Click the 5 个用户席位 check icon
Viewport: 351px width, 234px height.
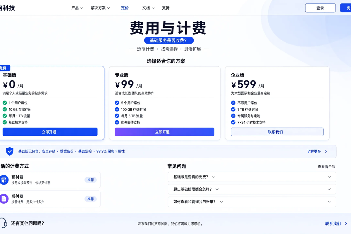pos(117,103)
